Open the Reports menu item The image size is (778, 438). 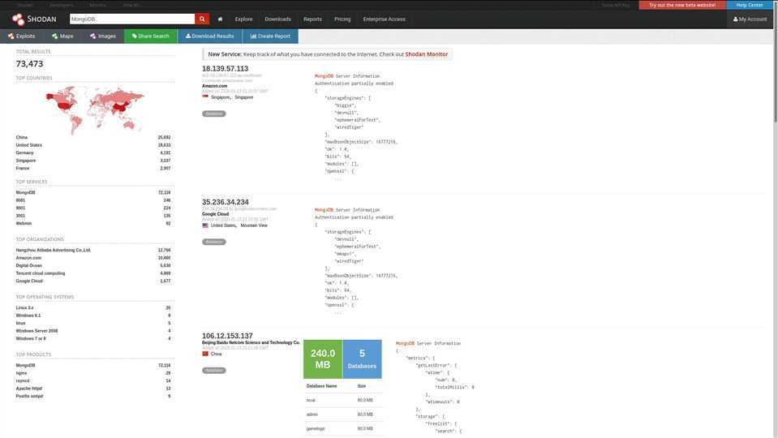point(312,19)
